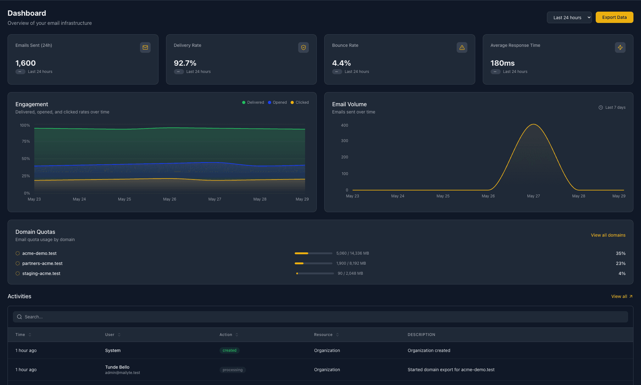Open the View all domains link
The image size is (641, 385).
tap(608, 235)
